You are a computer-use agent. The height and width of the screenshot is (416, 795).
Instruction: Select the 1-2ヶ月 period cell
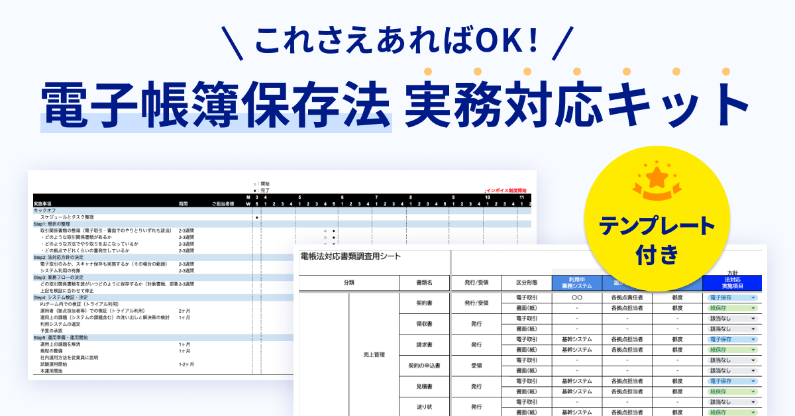tap(185, 364)
